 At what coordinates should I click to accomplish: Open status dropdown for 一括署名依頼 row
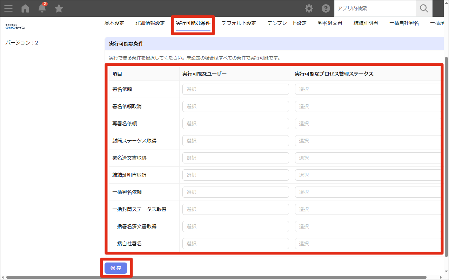(368, 192)
